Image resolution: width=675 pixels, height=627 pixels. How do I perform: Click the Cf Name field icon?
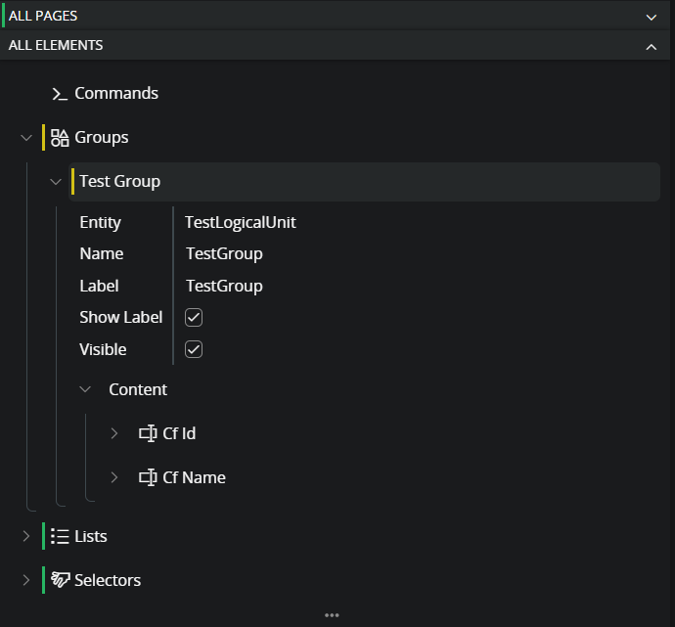pos(148,477)
